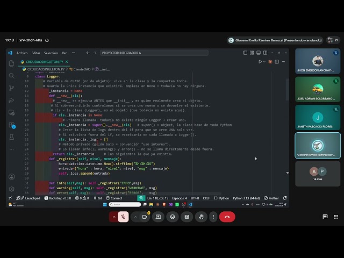Go forward with the navigation arrow
This screenshot has height=258, width=344.
[95, 53]
